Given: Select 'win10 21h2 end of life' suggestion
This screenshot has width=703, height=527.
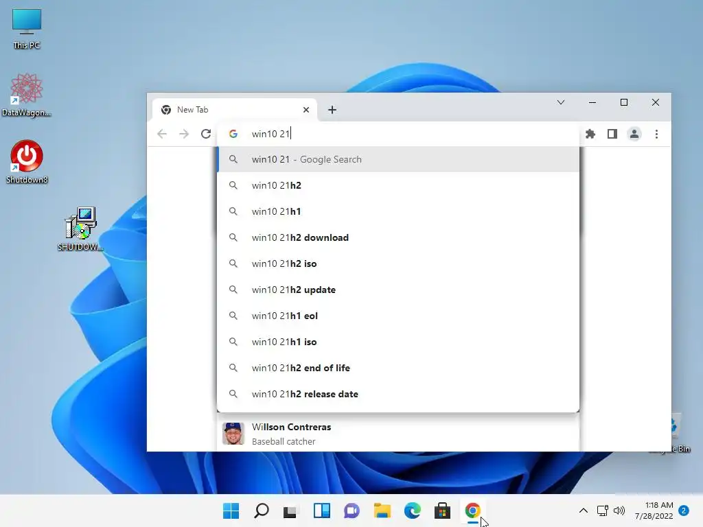Looking at the screenshot, I should (x=398, y=368).
